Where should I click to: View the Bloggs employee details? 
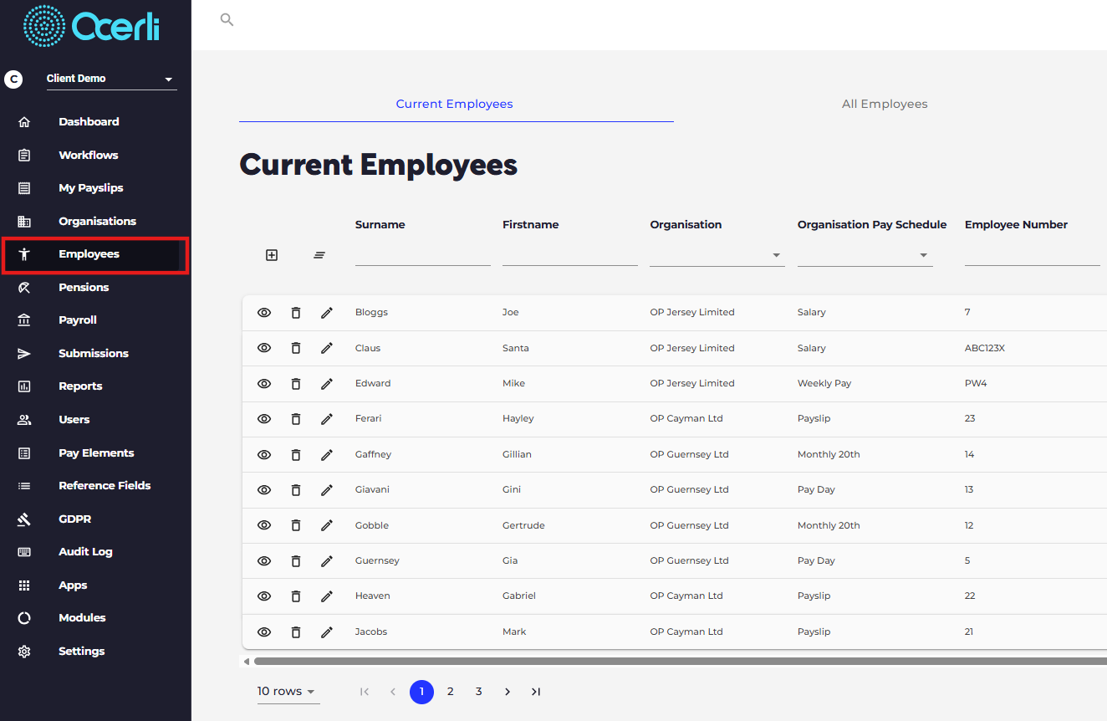[x=264, y=313]
